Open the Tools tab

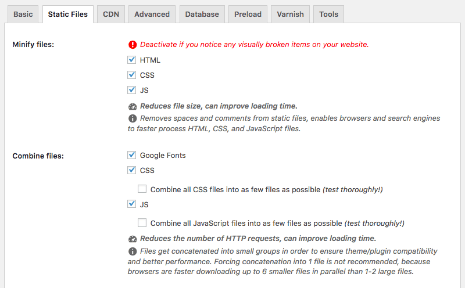point(328,14)
